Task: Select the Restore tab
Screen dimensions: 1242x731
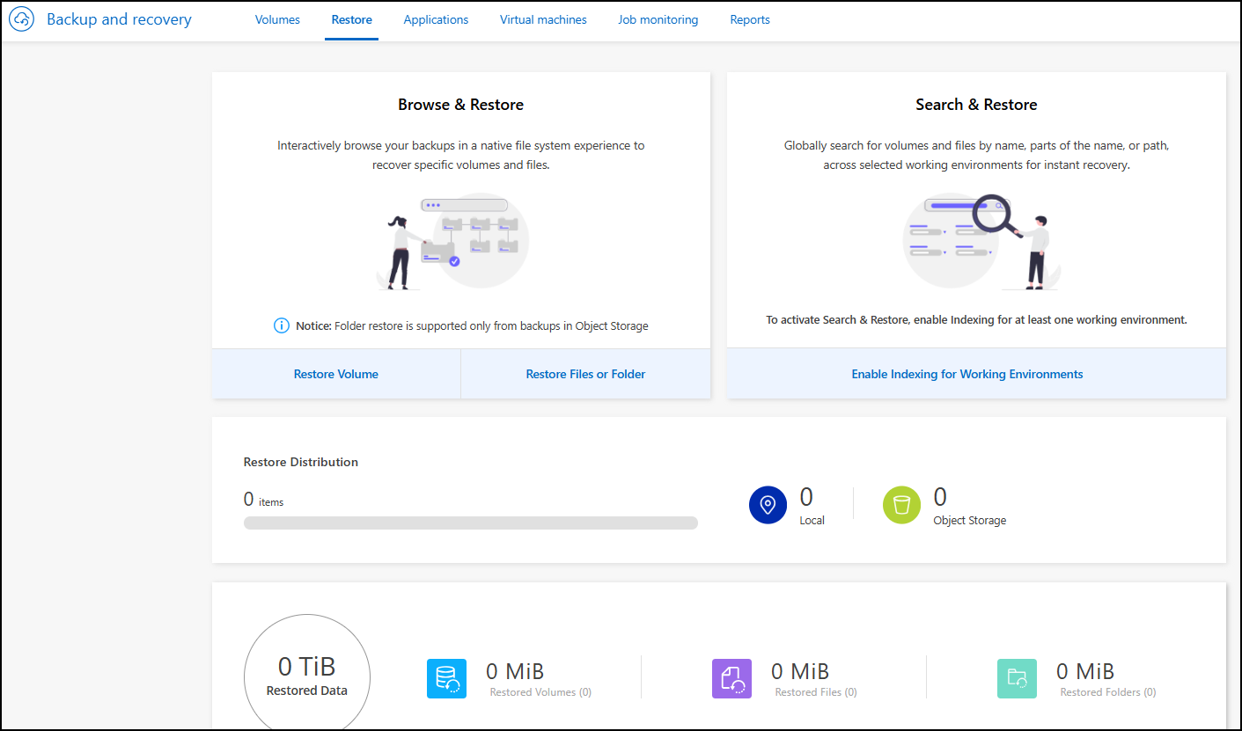Action: click(351, 19)
